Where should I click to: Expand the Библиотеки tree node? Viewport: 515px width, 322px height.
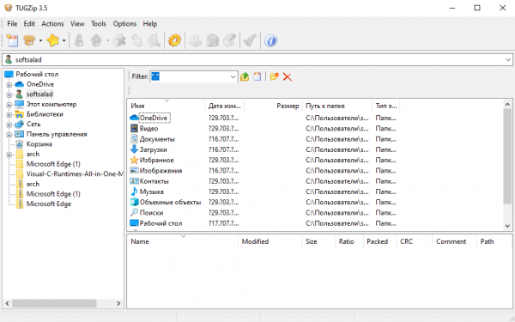point(9,115)
